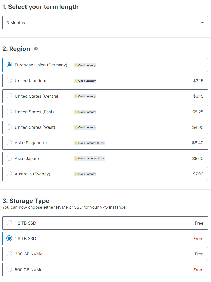The width and height of the screenshot is (211, 282).
Task: Click the Good Latency 56 ms Japan badge
Action: 89,159
